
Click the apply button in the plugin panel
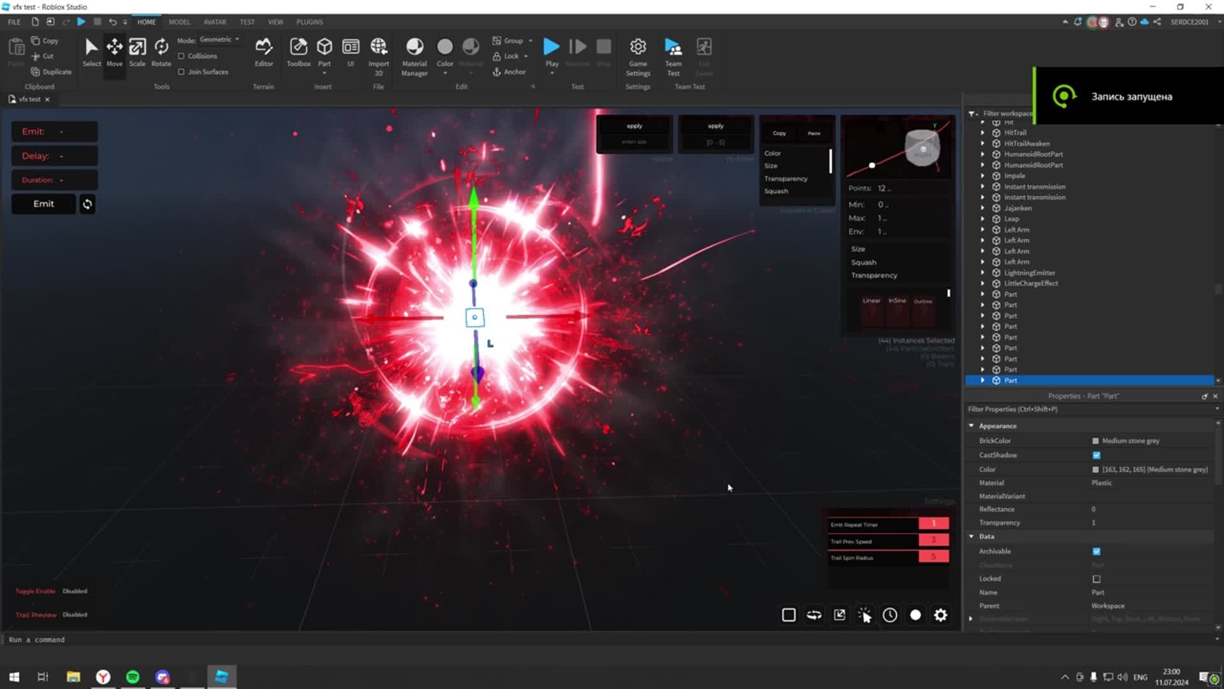click(x=633, y=126)
